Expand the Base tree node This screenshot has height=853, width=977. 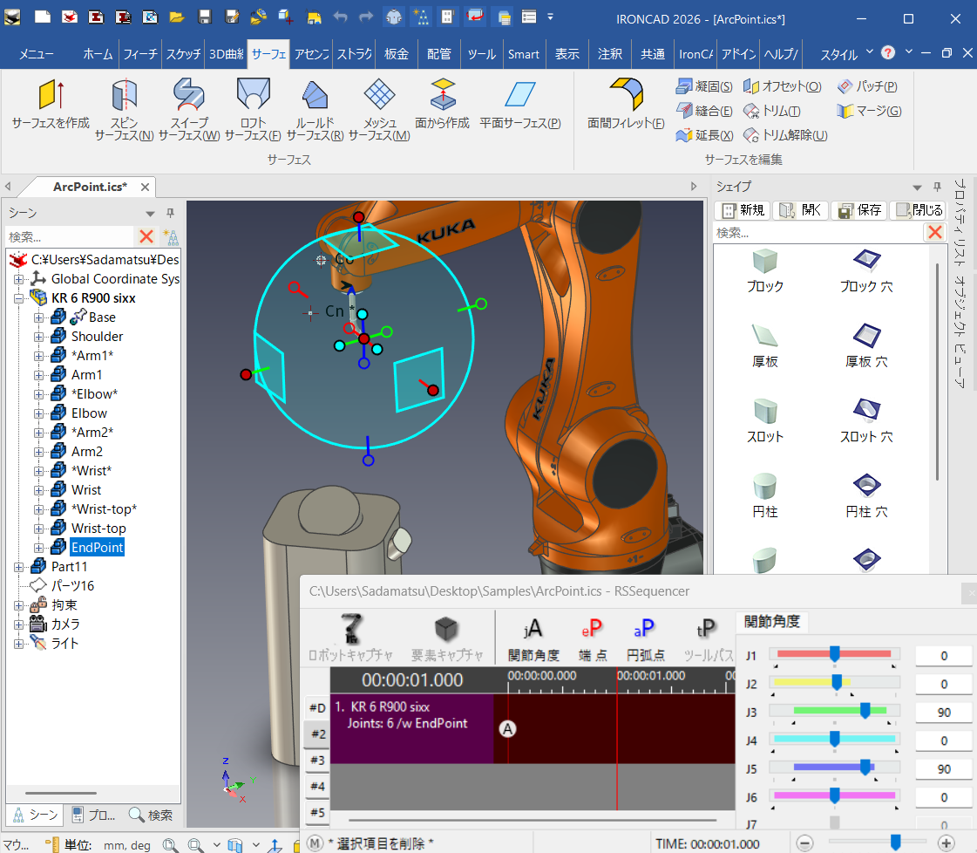coord(38,317)
